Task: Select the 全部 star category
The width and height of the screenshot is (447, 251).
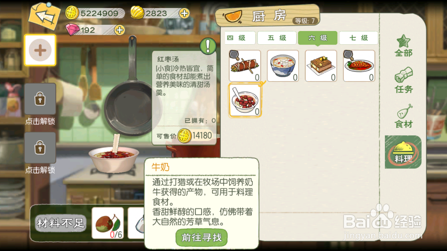Action: click(404, 46)
